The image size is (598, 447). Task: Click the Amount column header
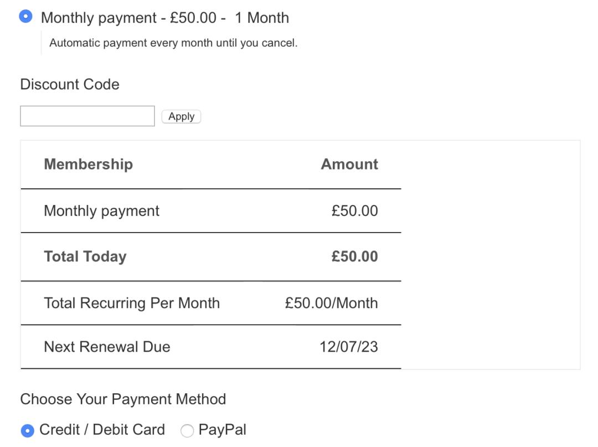(x=349, y=164)
